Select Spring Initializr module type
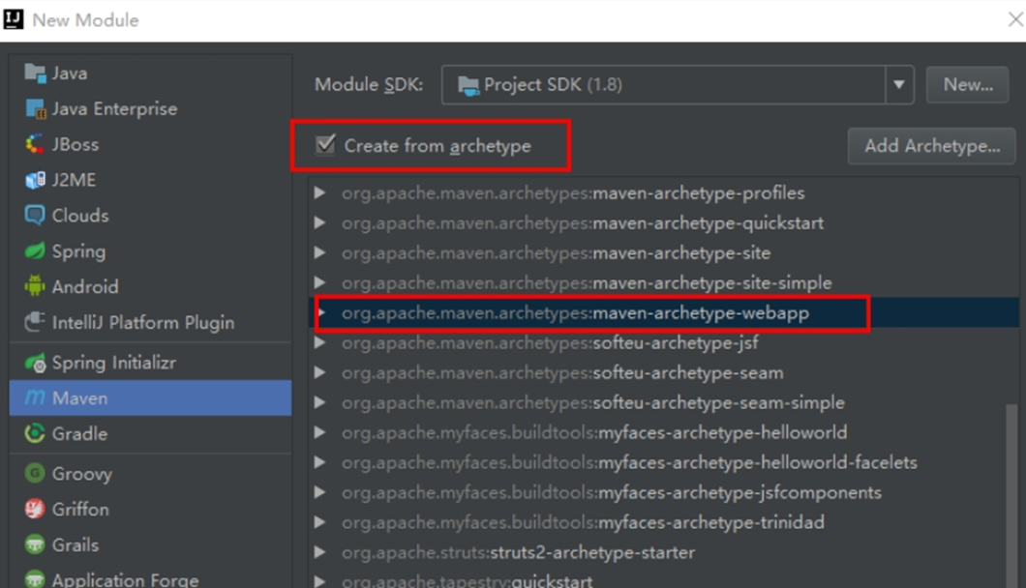Viewport: 1026px width, 588px height. (150, 363)
